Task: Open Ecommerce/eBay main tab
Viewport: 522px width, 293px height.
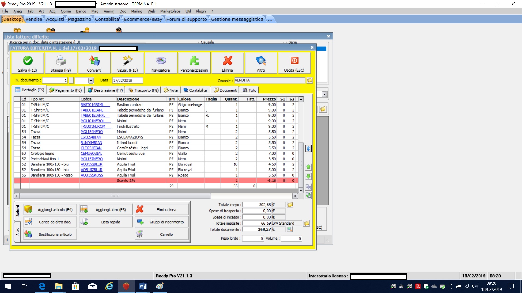Action: (143, 19)
